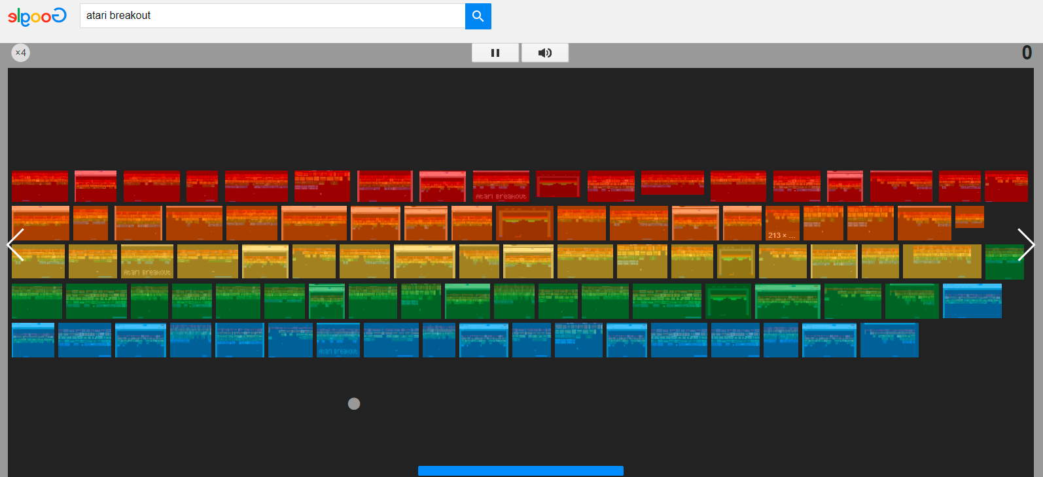Focus the 'atari breakout' search field
The height and width of the screenshot is (477, 1043).
(272, 16)
